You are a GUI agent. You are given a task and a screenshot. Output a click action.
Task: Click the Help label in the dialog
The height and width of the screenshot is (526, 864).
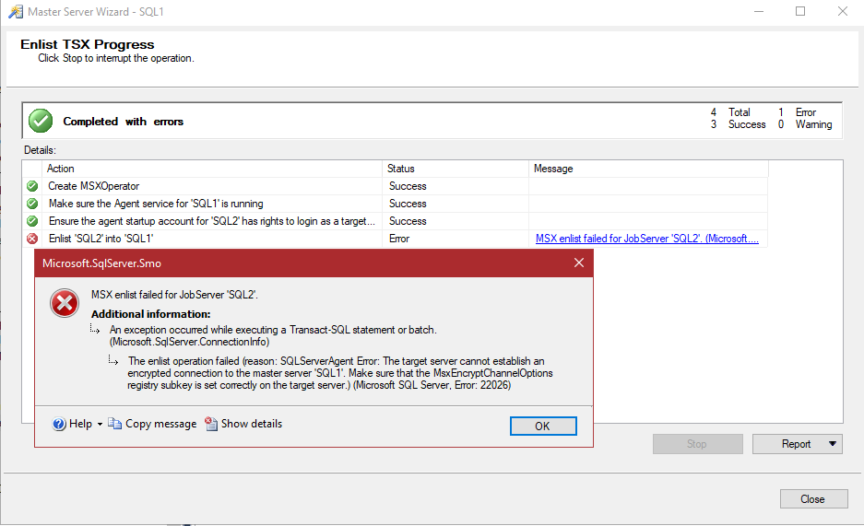coord(80,424)
